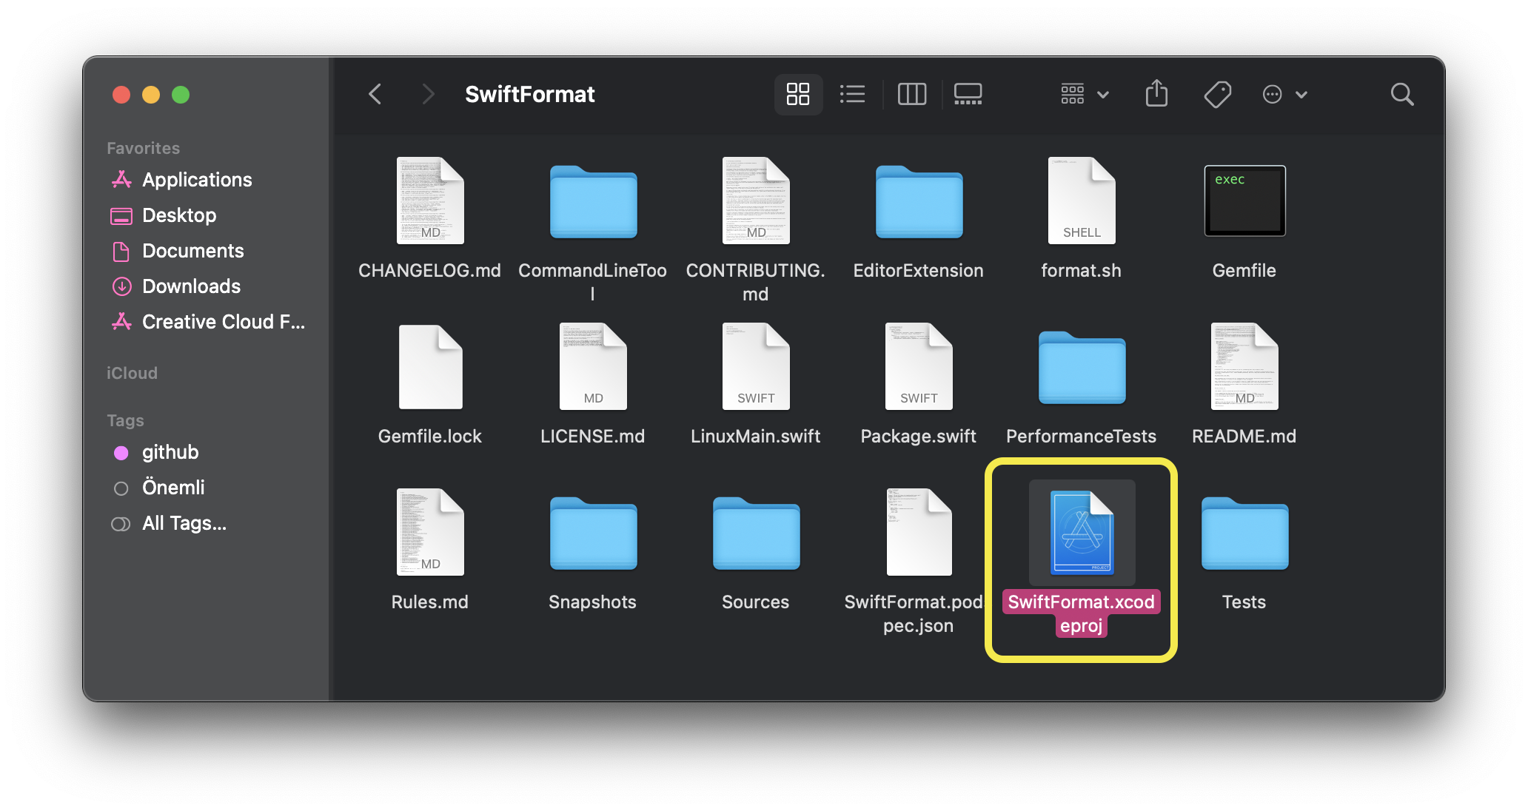This screenshot has width=1528, height=811.
Task: Select the CHANGELOG.md file icon
Action: (430, 201)
